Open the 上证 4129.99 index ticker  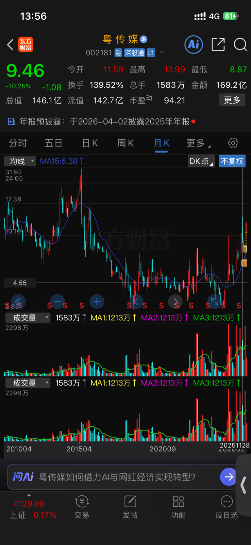click(x=33, y=509)
